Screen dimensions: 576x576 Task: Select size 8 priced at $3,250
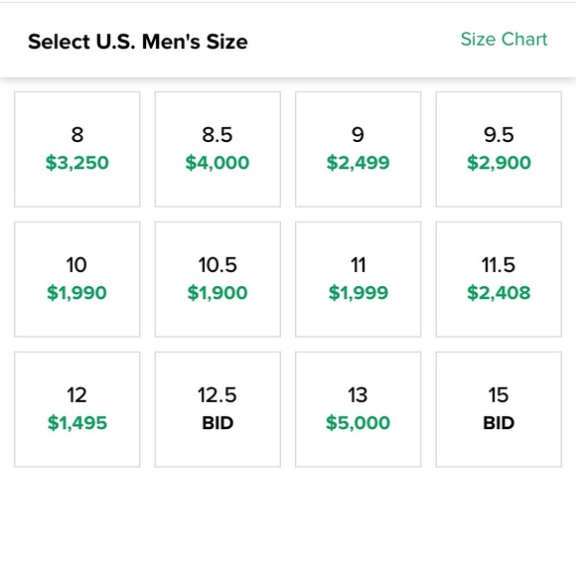pos(77,149)
